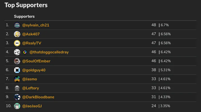Viewport: 201px width, 112px height.
Task: Click the Top Supporters heading
Action: tap(26, 5)
